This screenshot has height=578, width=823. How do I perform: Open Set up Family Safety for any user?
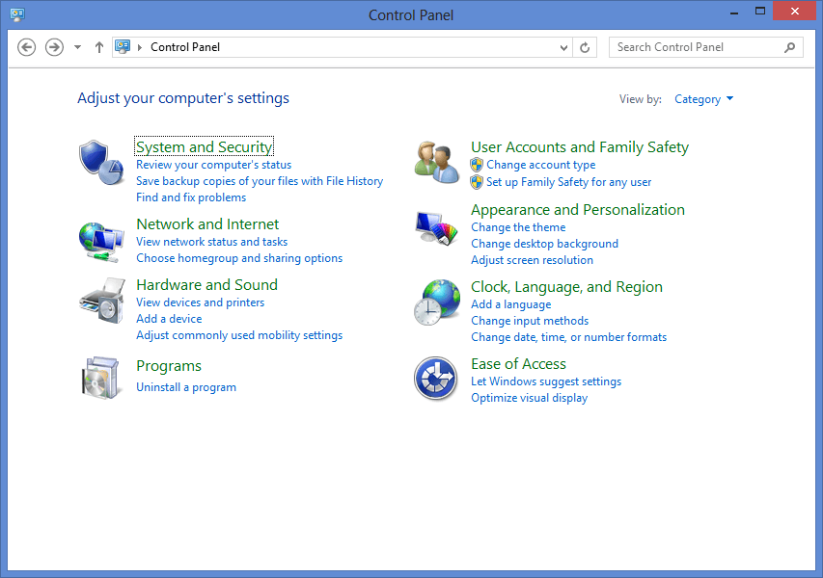(x=569, y=182)
